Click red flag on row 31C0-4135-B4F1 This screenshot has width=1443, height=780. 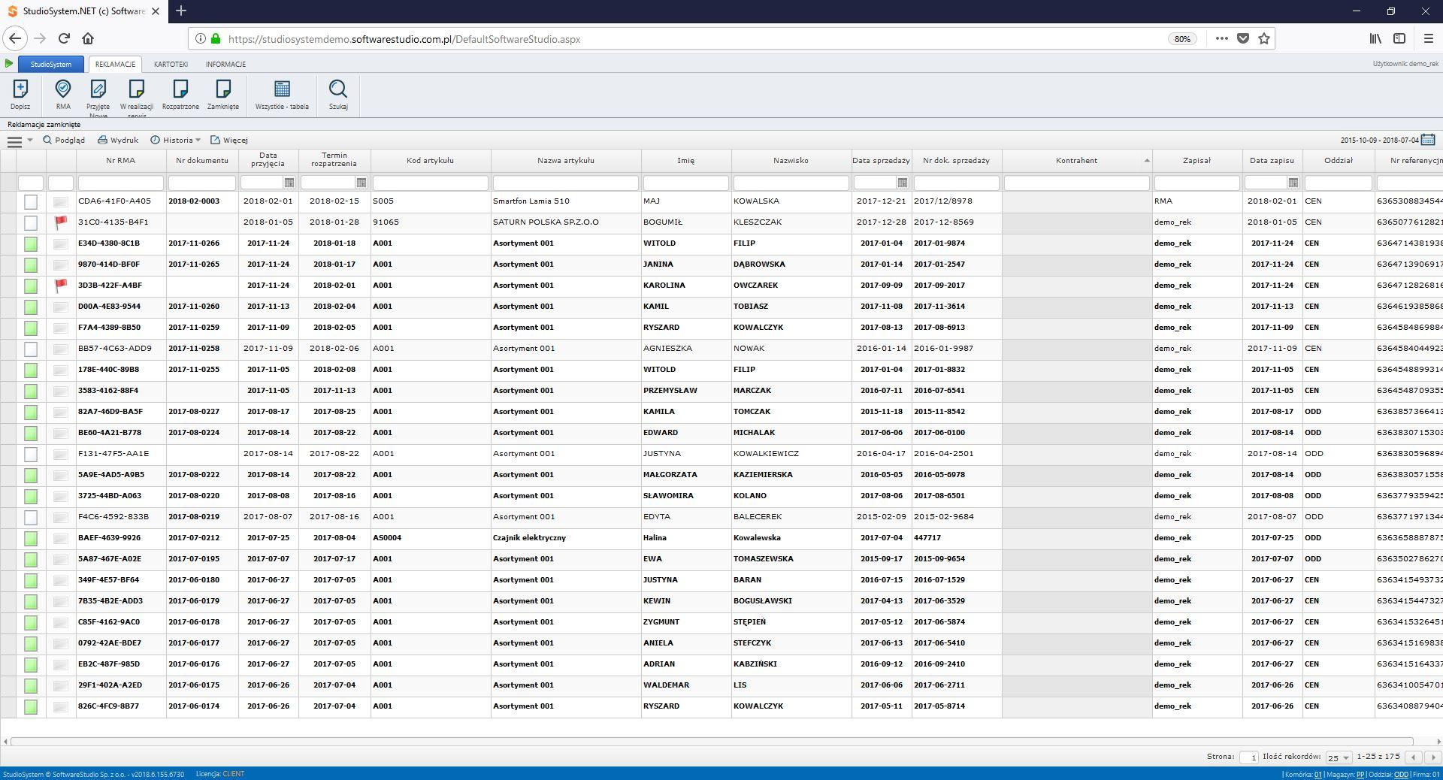pyautogui.click(x=61, y=222)
